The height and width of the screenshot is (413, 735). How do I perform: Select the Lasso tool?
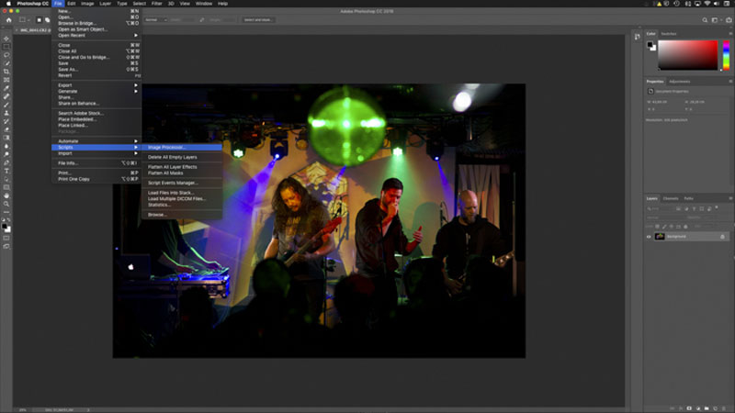coord(6,55)
